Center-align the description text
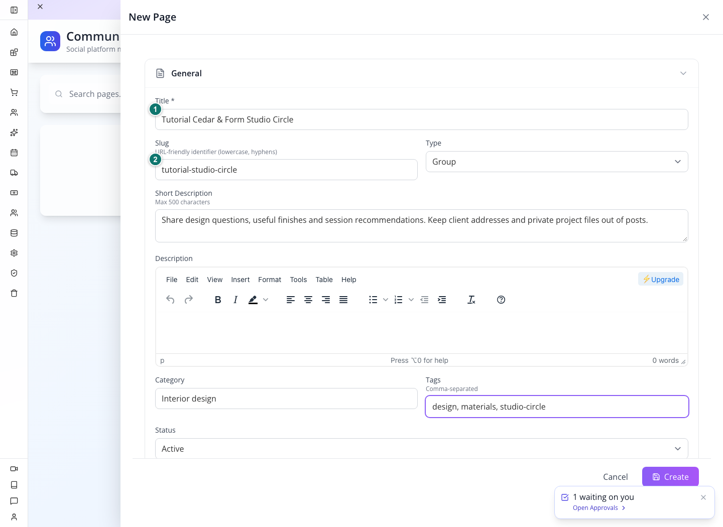The width and height of the screenshot is (723, 527). point(308,300)
